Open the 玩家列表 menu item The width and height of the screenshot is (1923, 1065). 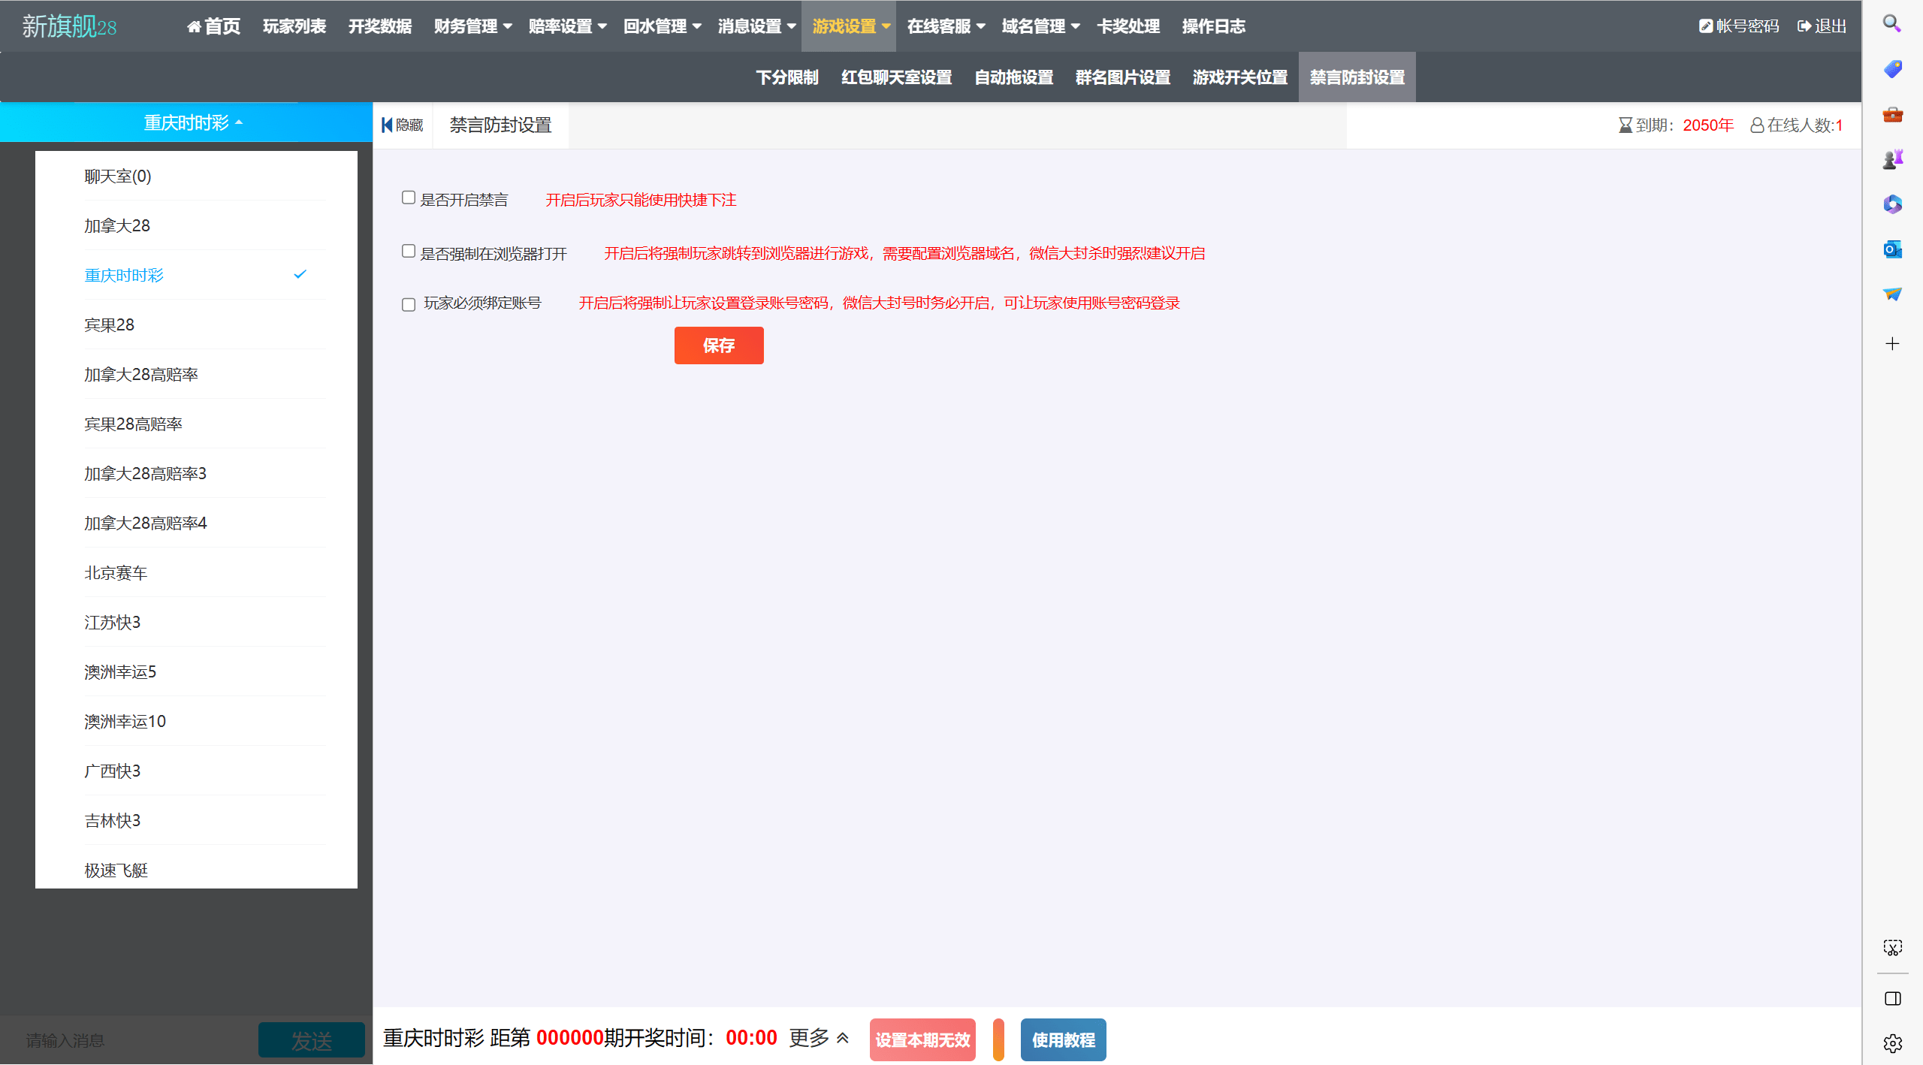pos(294,26)
